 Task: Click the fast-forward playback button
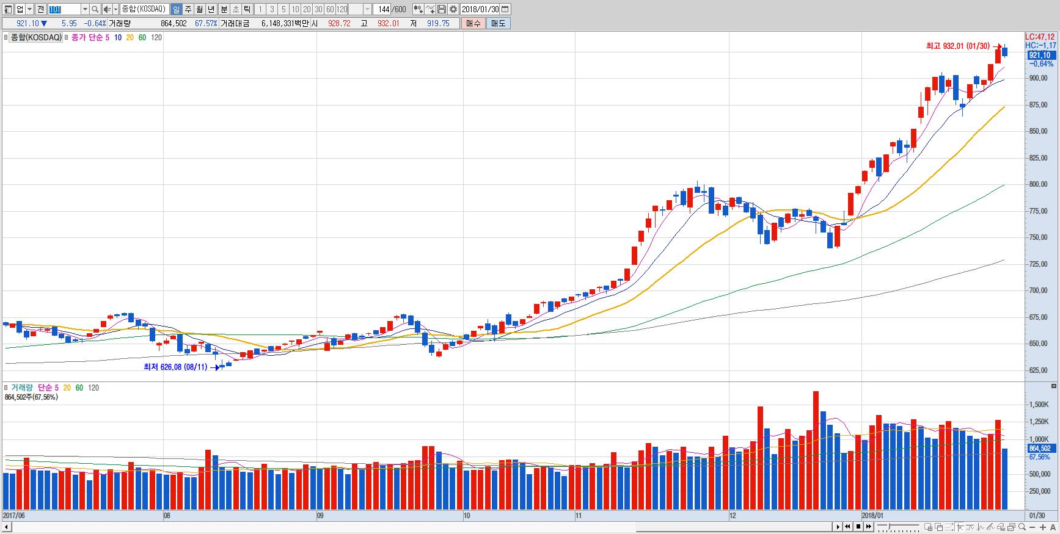coord(868,527)
